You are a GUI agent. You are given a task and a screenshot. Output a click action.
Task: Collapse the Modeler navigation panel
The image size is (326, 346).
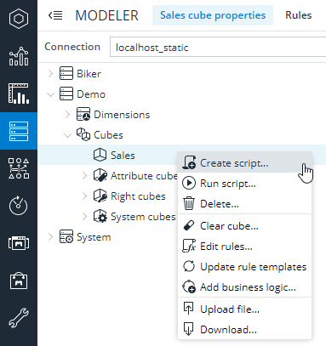tap(55, 15)
